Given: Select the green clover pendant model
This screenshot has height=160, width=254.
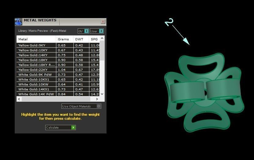Looking at the screenshot, I should (x=204, y=92).
